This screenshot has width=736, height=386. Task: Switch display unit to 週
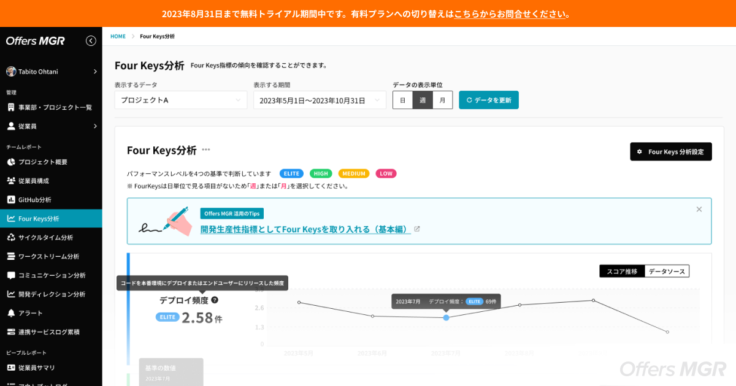pyautogui.click(x=423, y=100)
